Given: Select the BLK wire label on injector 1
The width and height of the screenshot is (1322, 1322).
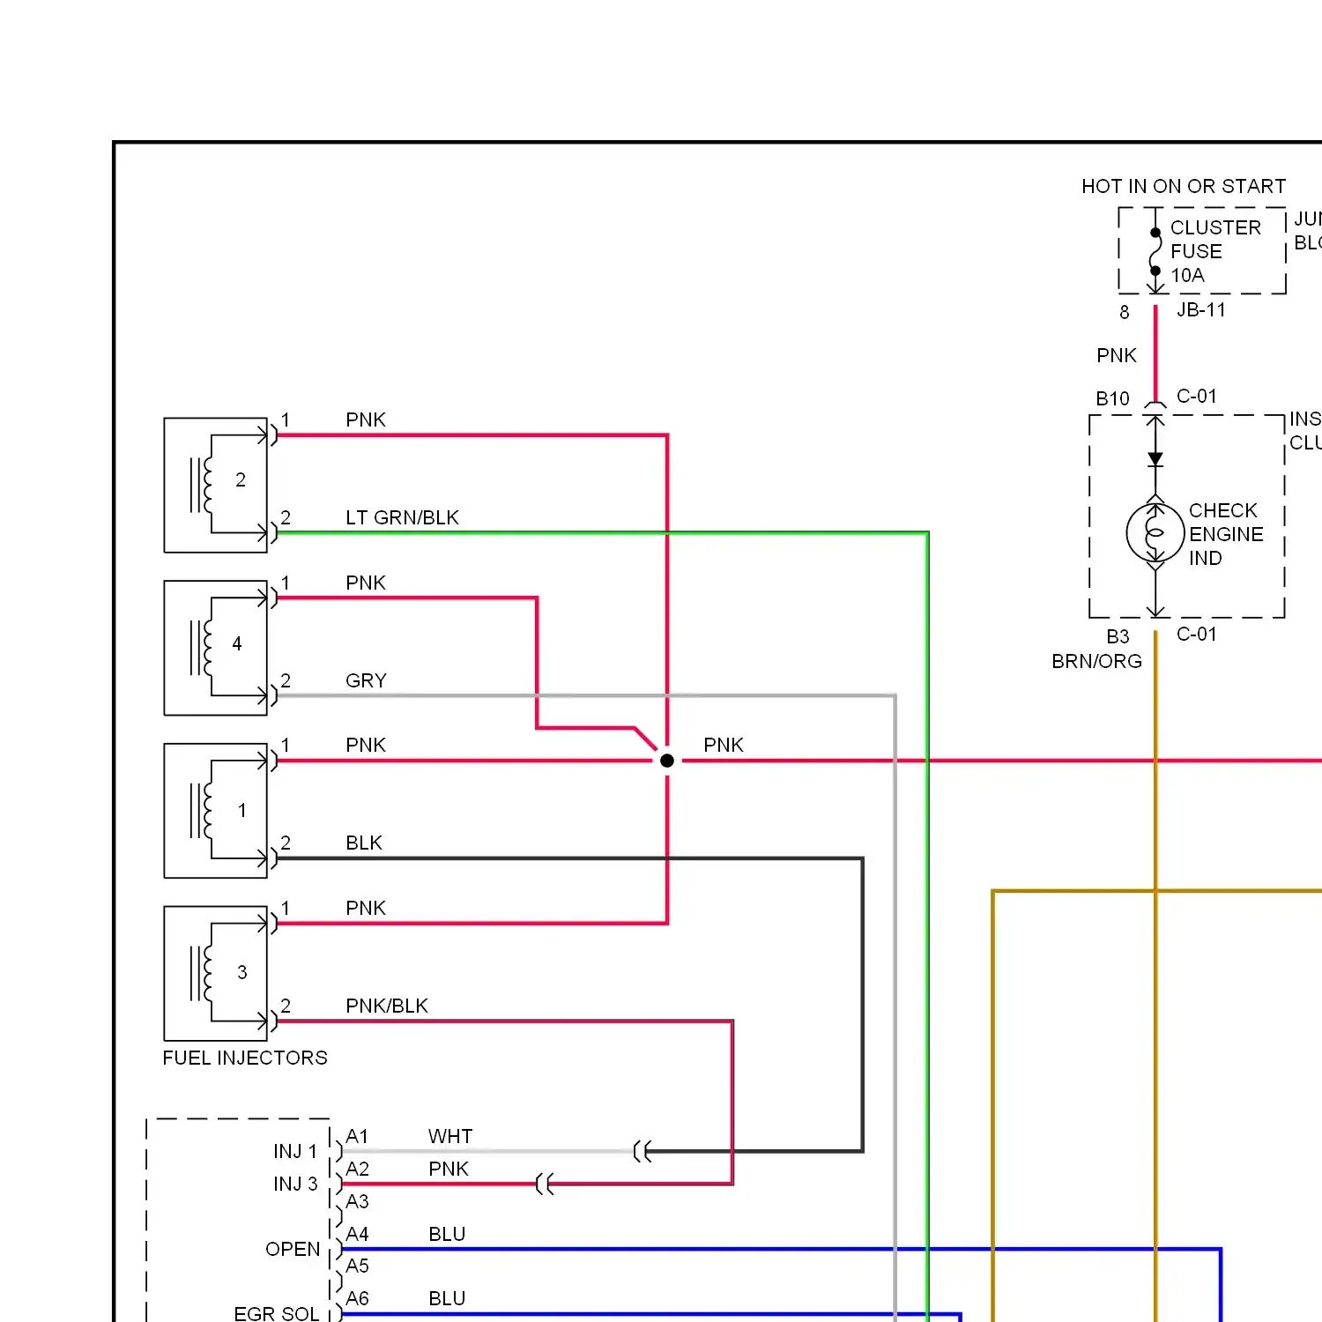Looking at the screenshot, I should click(364, 843).
